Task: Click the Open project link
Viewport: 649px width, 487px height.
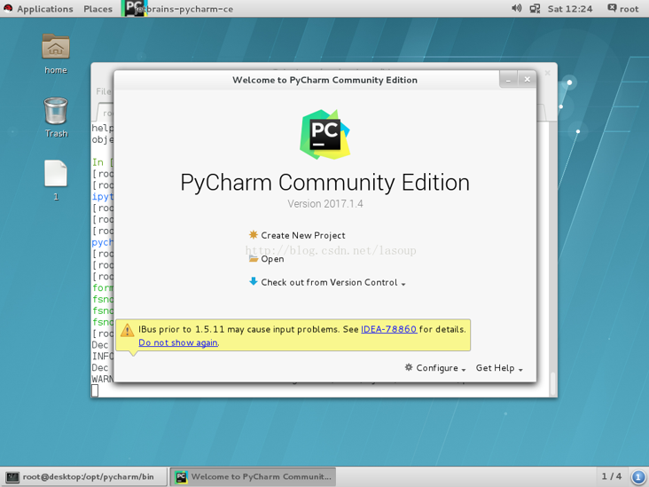Action: coord(272,259)
